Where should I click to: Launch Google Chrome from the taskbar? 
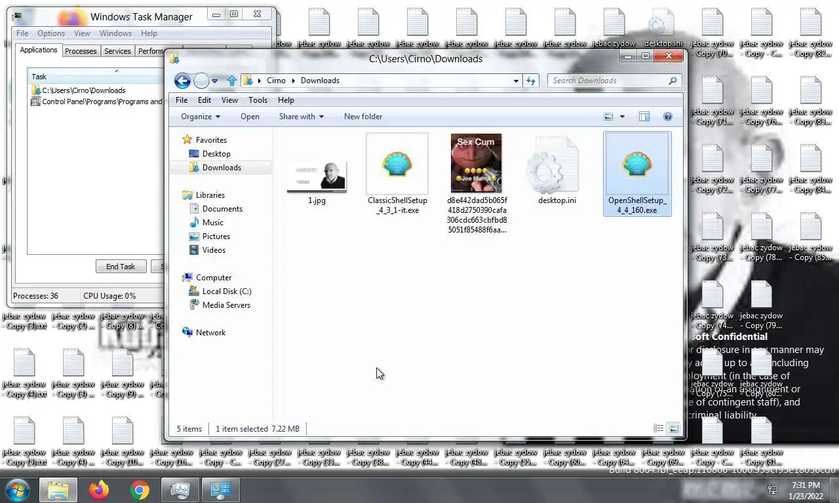click(x=139, y=490)
